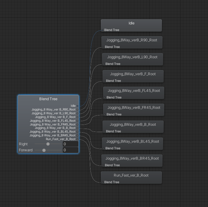
Task: Select the Jogging_8Way_verB_FR45_Root node
Action: click(x=134, y=110)
